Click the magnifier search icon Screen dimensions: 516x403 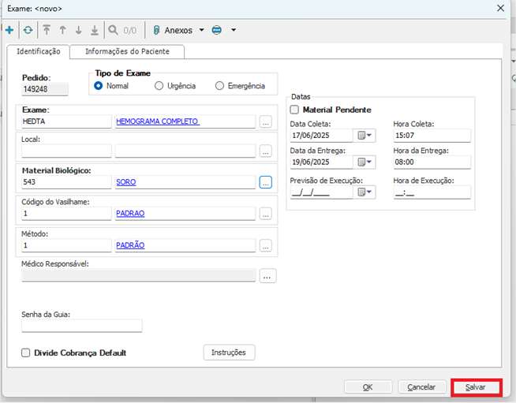(114, 30)
